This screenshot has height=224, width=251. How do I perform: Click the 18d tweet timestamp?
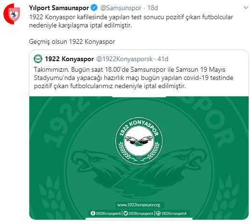(152, 8)
